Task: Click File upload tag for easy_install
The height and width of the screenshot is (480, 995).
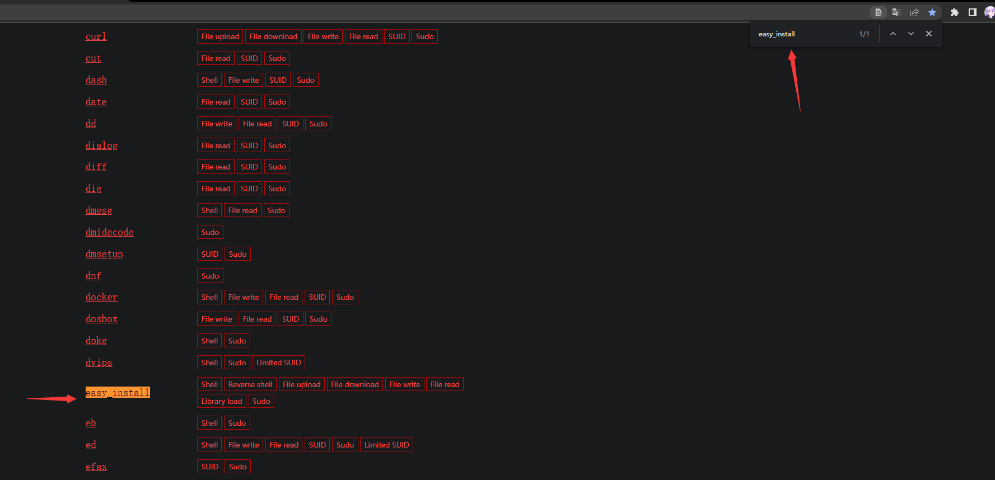Action: [x=301, y=384]
